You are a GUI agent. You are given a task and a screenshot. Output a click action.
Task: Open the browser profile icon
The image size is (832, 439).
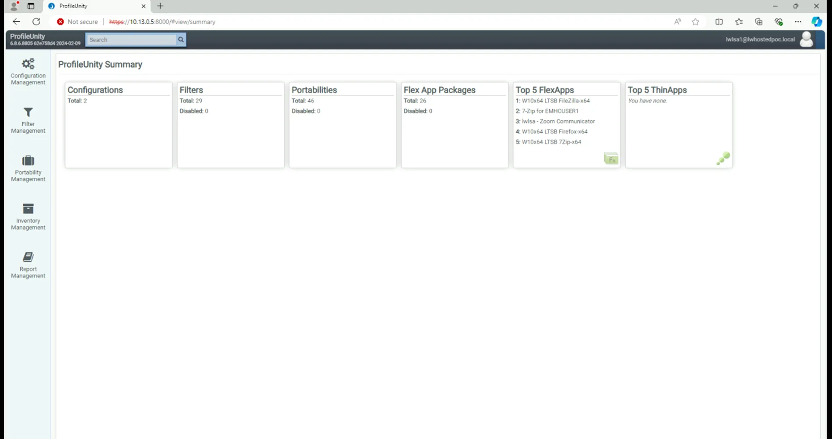[x=14, y=6]
